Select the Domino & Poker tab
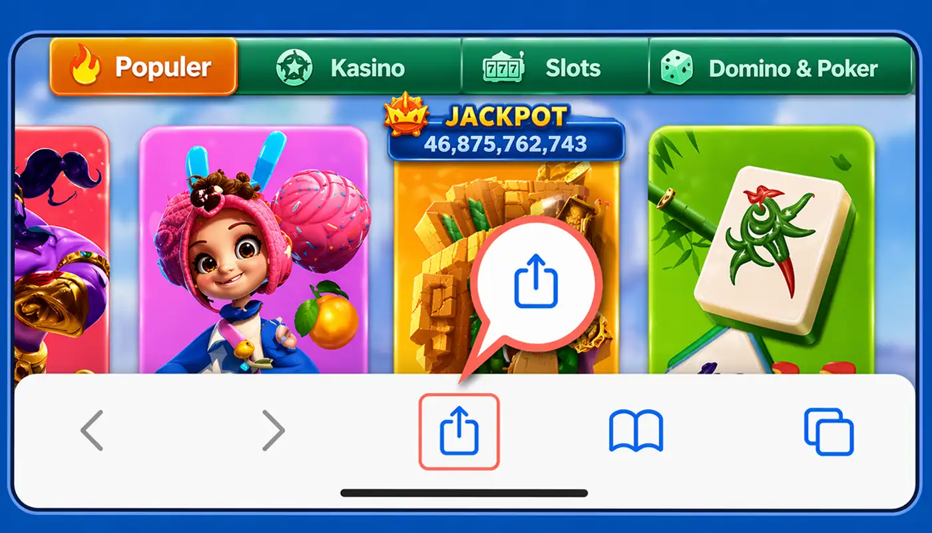Viewport: 932px width, 533px height. [780, 66]
